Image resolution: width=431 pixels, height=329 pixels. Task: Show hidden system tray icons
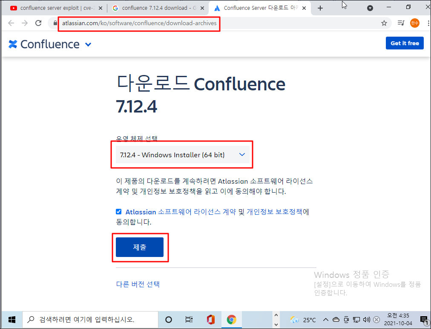[x=326, y=319]
